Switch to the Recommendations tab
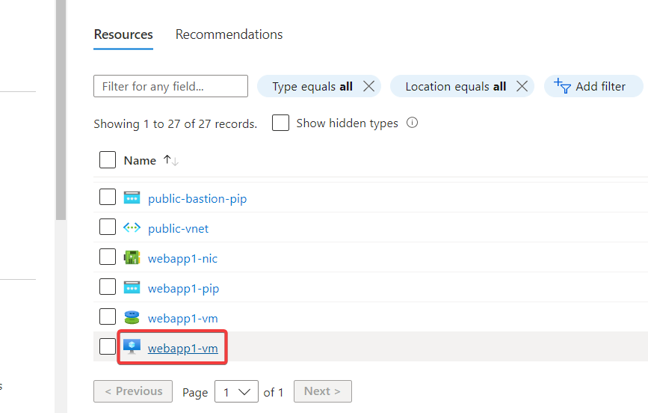The image size is (648, 413). [x=229, y=34]
